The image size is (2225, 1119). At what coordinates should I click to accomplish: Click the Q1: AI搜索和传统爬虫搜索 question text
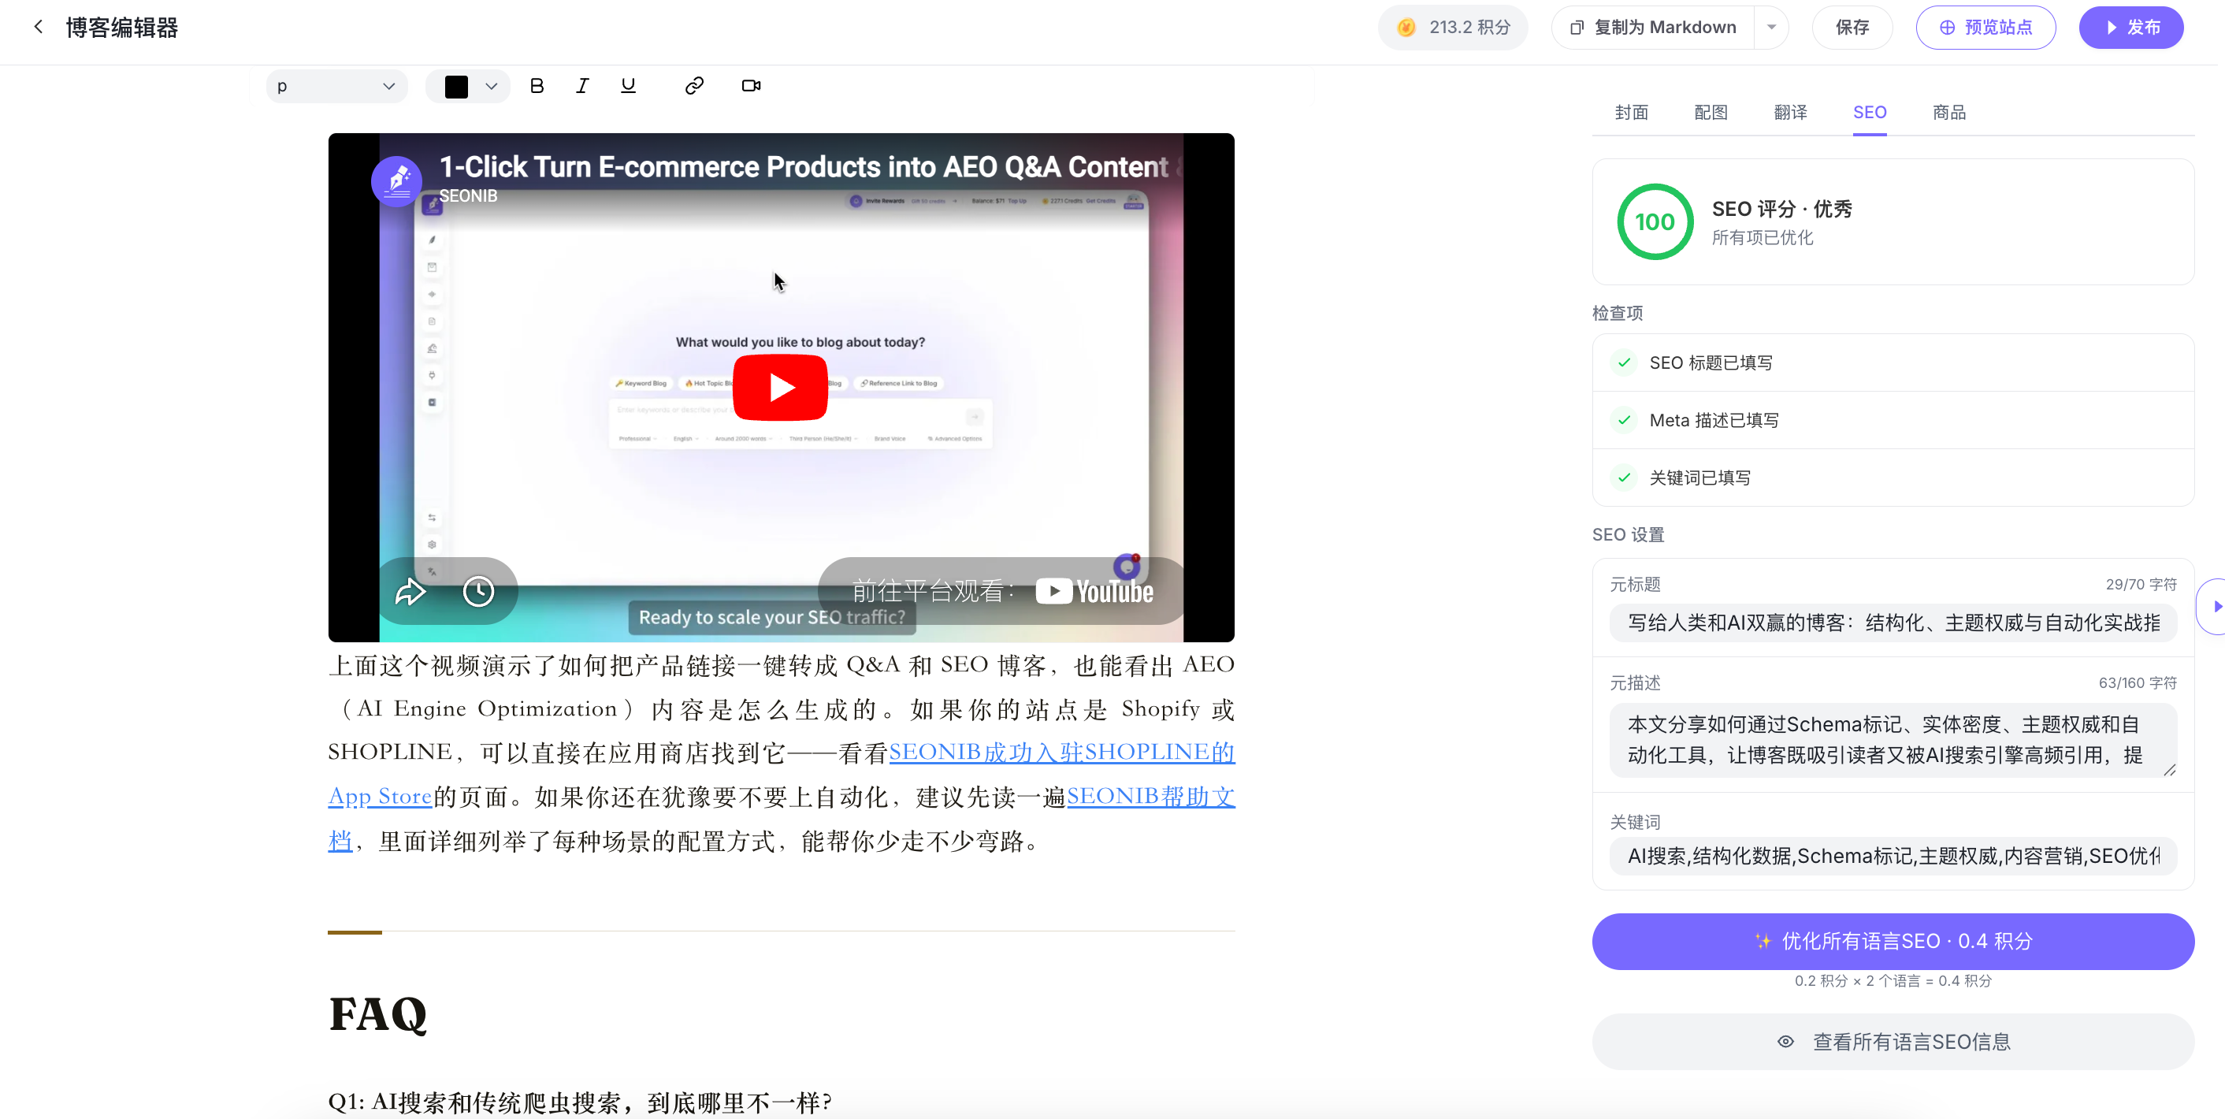coord(580,1102)
